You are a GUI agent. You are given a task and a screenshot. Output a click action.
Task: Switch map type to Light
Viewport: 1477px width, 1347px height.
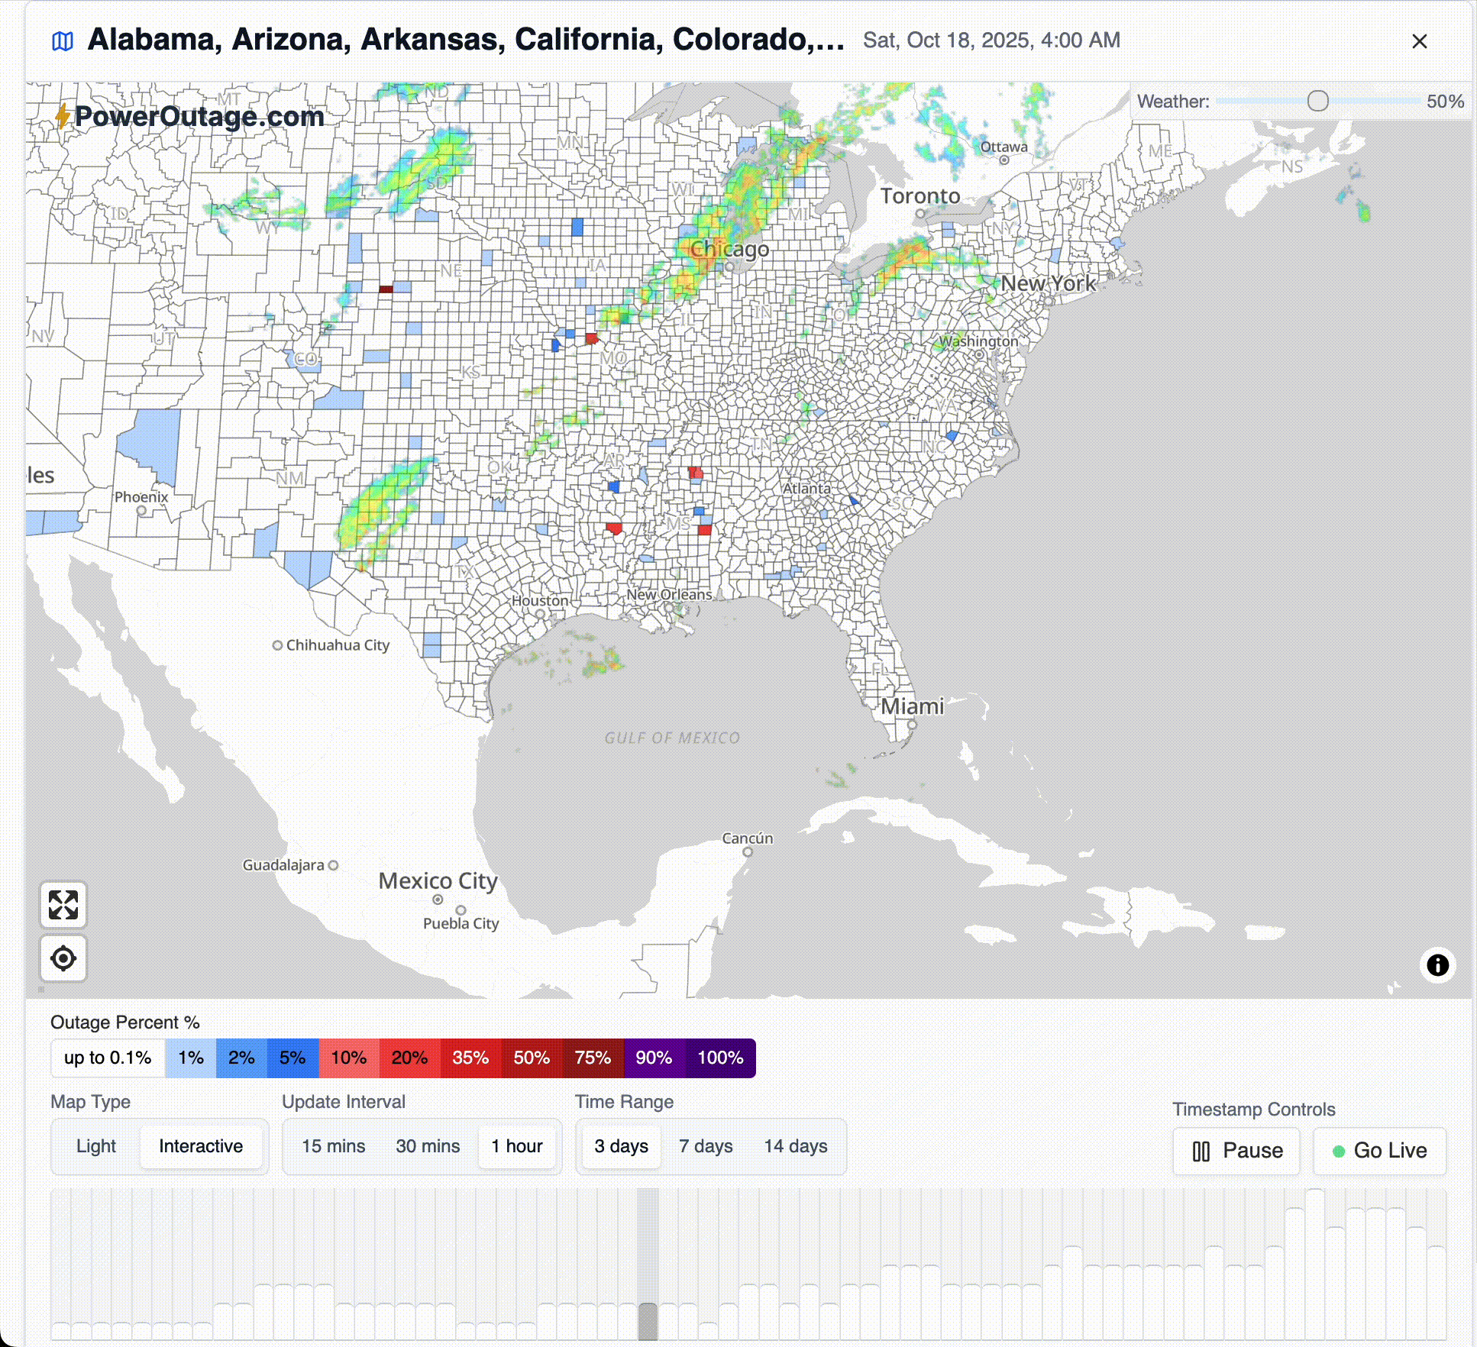coord(96,1146)
